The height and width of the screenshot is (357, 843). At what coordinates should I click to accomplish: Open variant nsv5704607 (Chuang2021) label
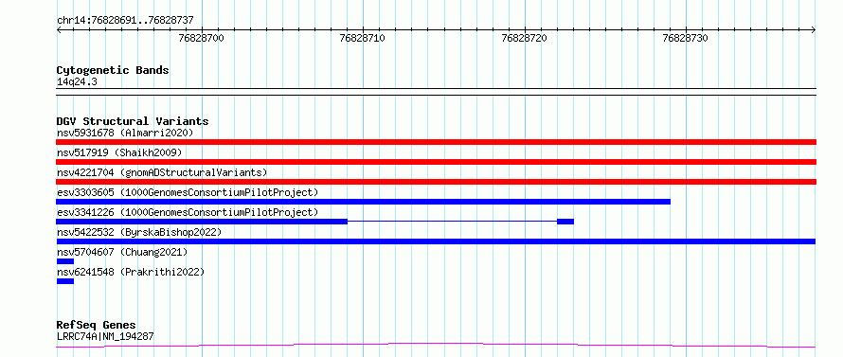pos(122,252)
